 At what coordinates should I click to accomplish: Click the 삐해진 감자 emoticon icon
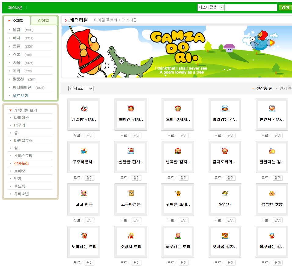tap(131, 108)
